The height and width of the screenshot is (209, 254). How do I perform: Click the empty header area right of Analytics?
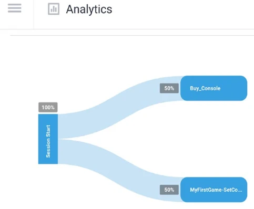click(x=182, y=14)
